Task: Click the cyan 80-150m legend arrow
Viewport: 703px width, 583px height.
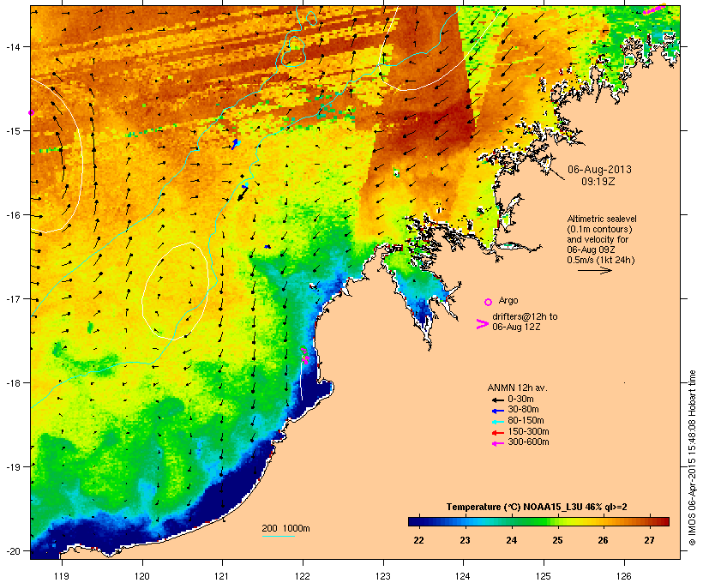Action: 497,422
